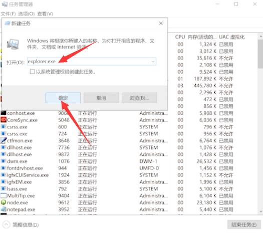The height and width of the screenshot is (233, 263).
Task: Click the scrollbar up arrow in the process list
Action: pos(260,36)
